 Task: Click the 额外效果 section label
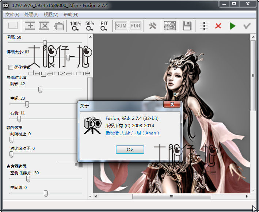pos(15,128)
